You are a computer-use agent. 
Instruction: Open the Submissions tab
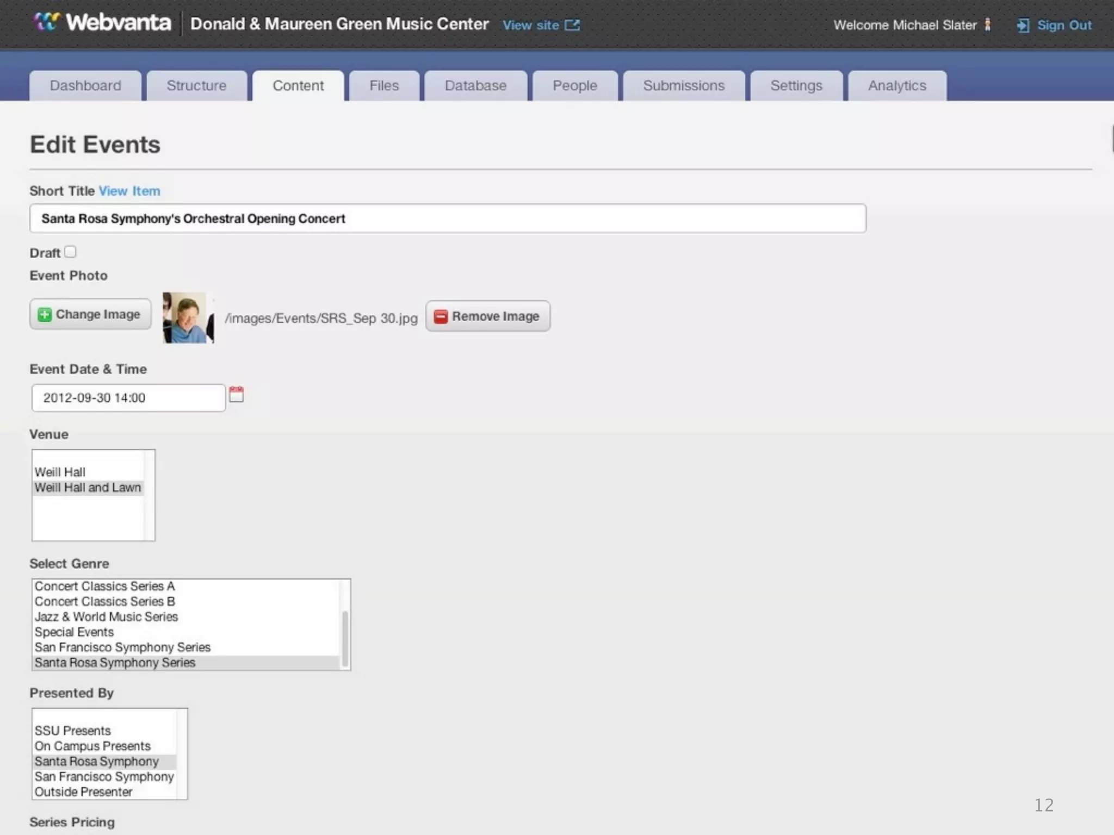tap(683, 86)
